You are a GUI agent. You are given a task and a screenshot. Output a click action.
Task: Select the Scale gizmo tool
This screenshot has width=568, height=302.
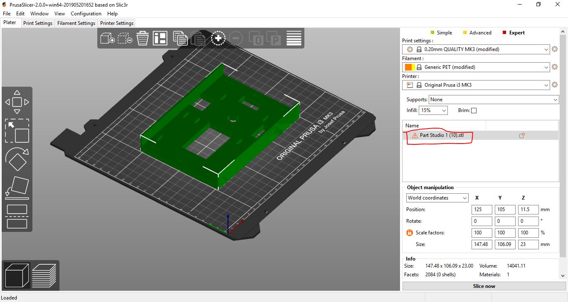pyautogui.click(x=17, y=131)
